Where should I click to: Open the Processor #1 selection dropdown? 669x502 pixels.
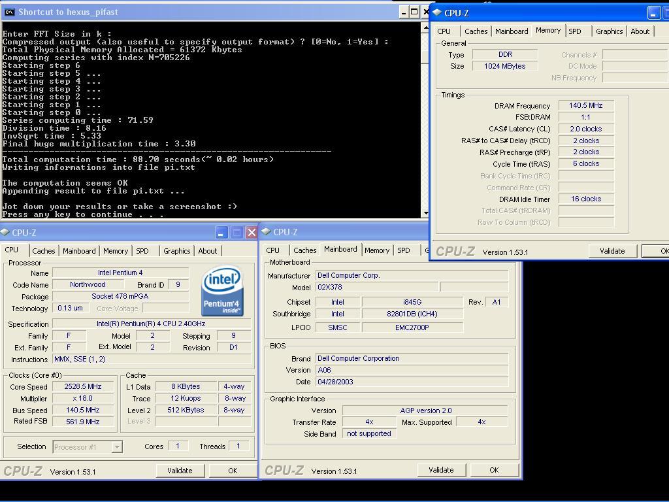[116, 447]
